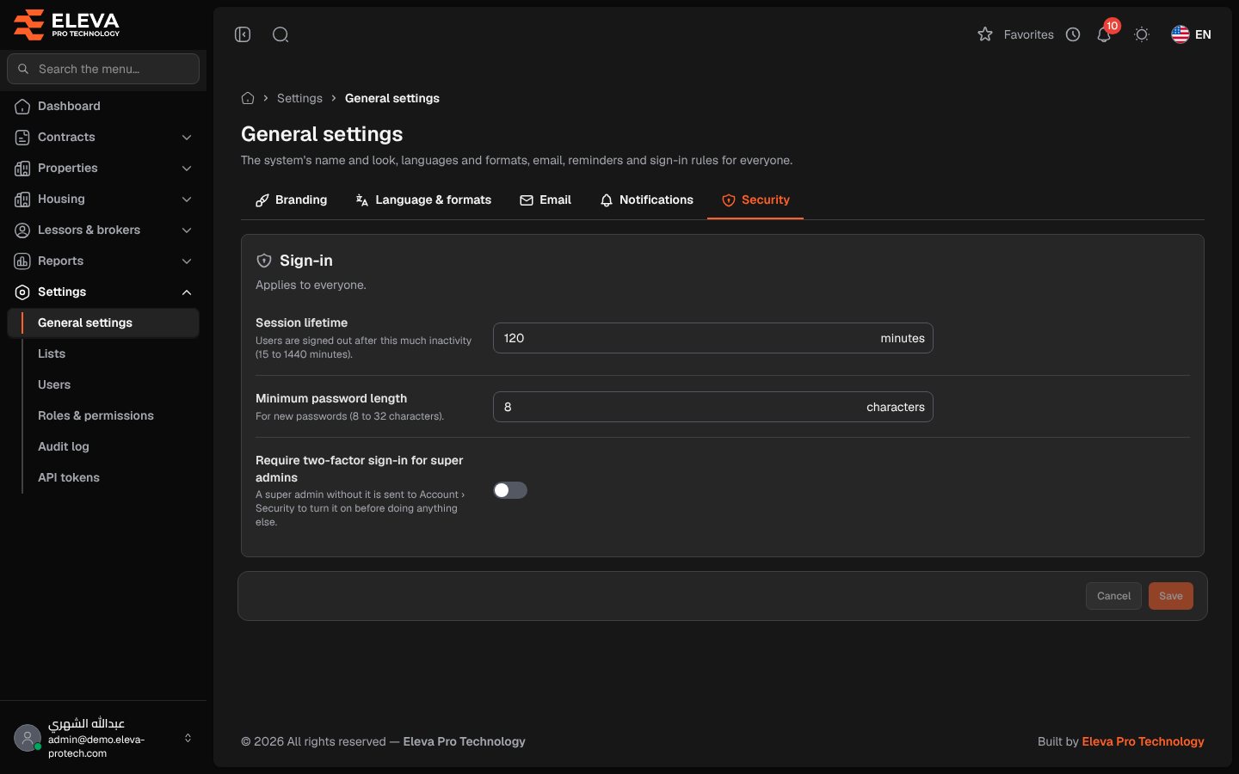Open recent history clock icon
The width and height of the screenshot is (1239, 774).
(1073, 34)
